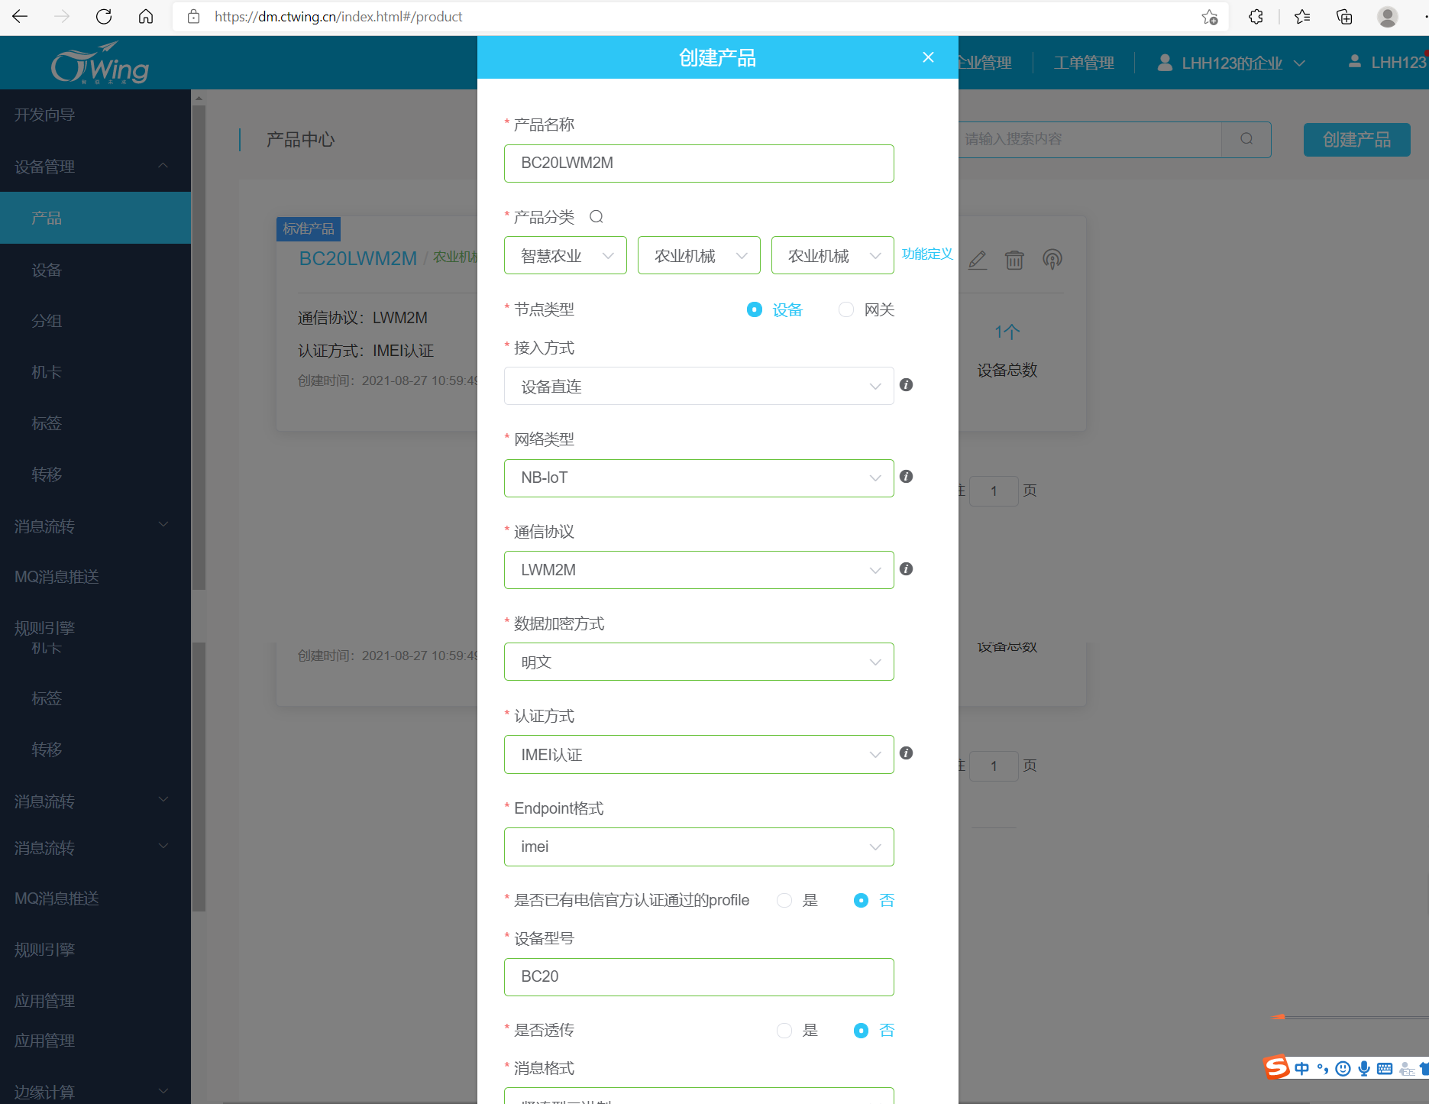
Task: Open the 功能定义 link
Action: pyautogui.click(x=927, y=254)
